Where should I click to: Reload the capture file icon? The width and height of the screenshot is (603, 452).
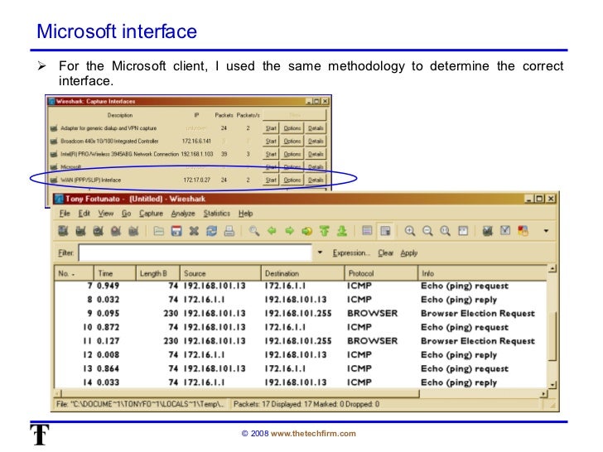point(211,231)
